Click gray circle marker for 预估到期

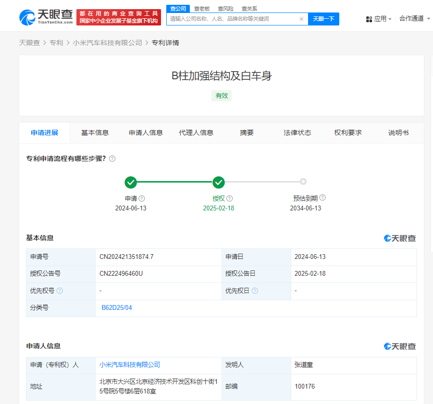(303, 182)
